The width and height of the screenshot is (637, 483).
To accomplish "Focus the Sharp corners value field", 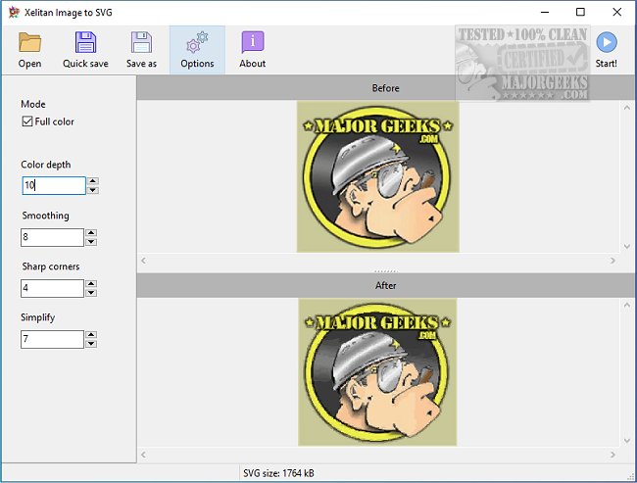I will tap(52, 288).
